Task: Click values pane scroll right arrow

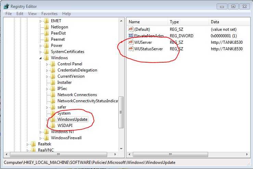Action: point(247,155)
